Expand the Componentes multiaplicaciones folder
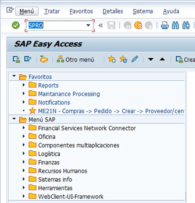The width and height of the screenshot is (195, 203). pos(24,145)
